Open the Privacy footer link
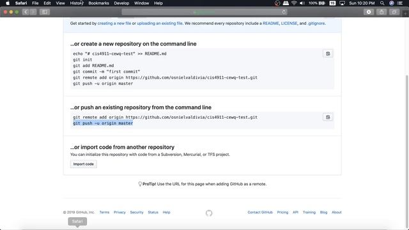Screen dimensions: 409x230 [x=120, y=212]
